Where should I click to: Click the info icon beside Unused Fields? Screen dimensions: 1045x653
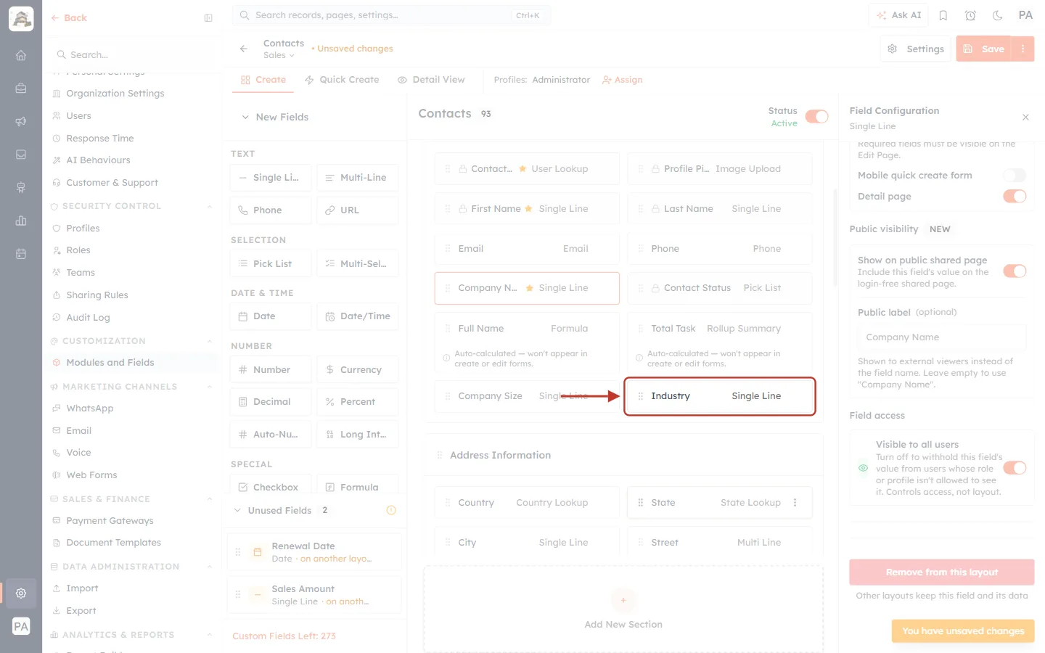pyautogui.click(x=391, y=510)
